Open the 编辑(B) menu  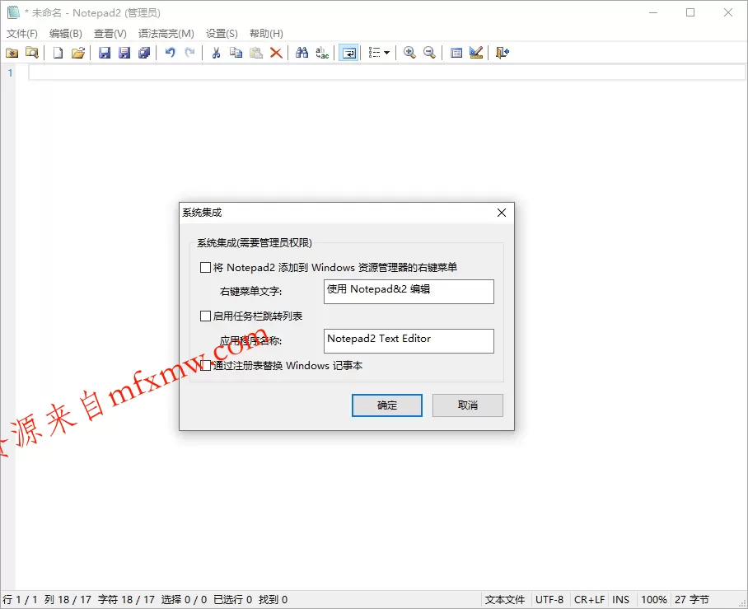(x=66, y=34)
